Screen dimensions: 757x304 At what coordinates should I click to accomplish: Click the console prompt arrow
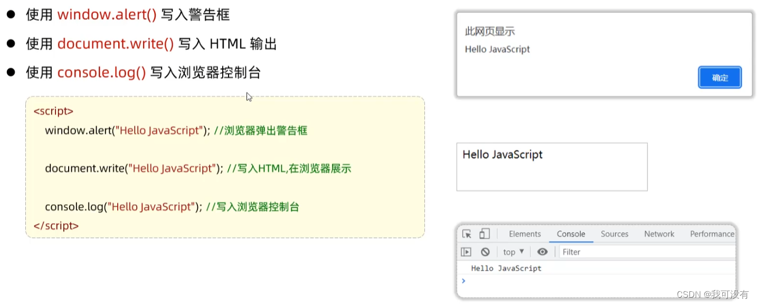(463, 281)
